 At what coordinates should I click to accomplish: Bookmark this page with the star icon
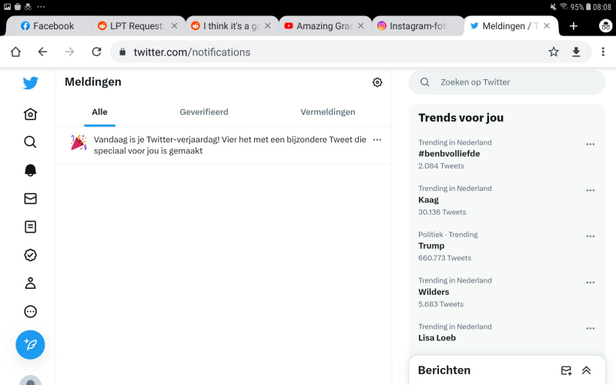click(554, 52)
